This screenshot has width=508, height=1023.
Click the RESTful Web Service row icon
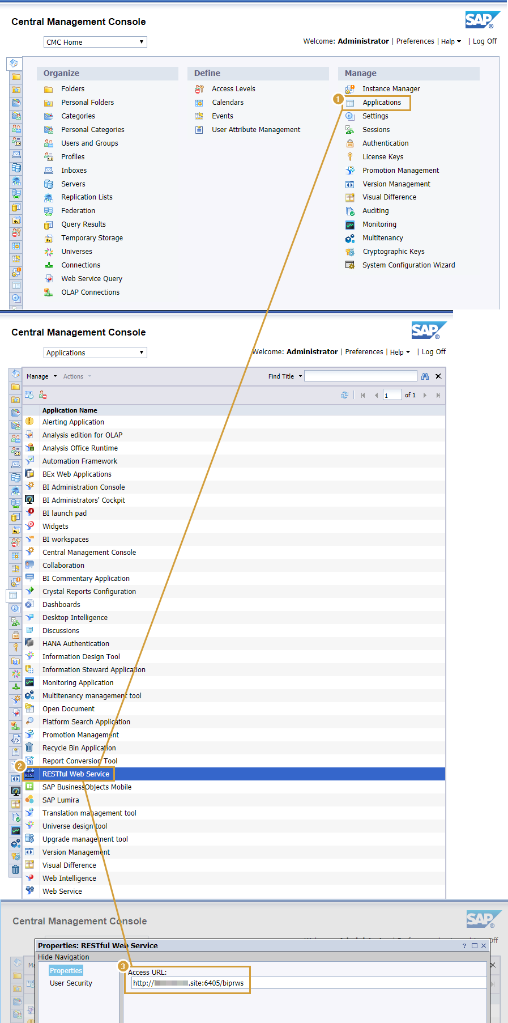29,774
